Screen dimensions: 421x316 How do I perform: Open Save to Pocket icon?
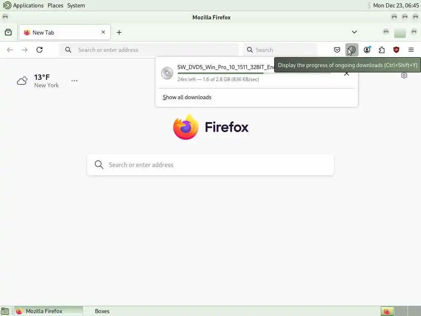click(337, 50)
